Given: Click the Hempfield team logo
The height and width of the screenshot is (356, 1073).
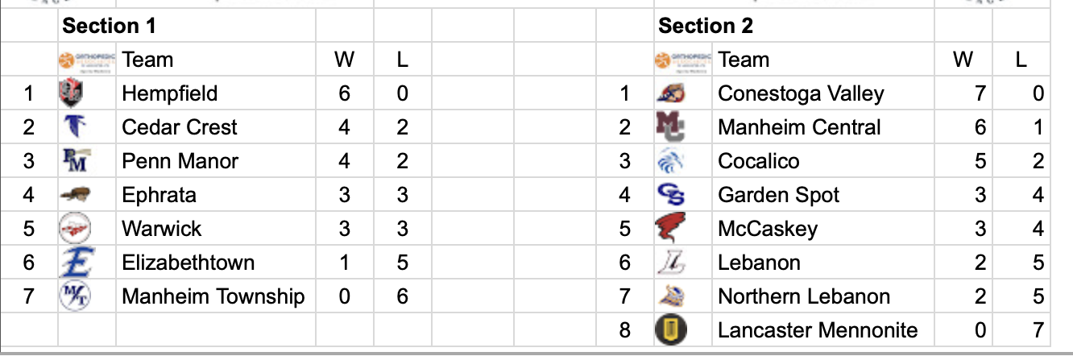Looking at the screenshot, I should 72,94.
